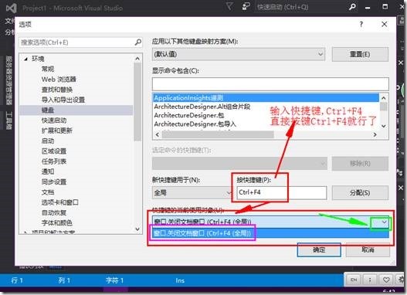Open the 选定命令的快捷键 dropdown
The width and height of the screenshot is (407, 295).
(x=239, y=164)
